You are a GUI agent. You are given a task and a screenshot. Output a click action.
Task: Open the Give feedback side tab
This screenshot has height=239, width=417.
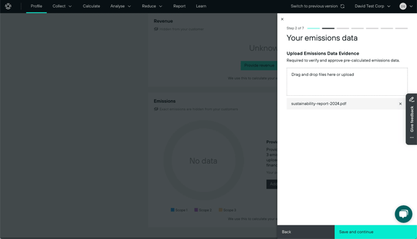point(411,119)
